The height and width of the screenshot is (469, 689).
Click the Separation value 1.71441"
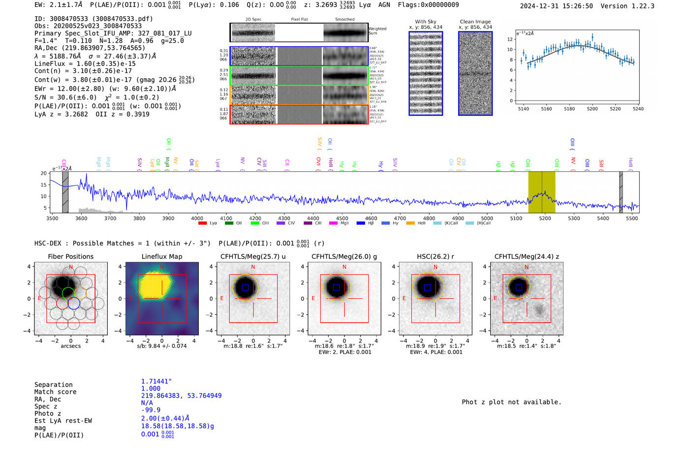pyautogui.click(x=157, y=381)
